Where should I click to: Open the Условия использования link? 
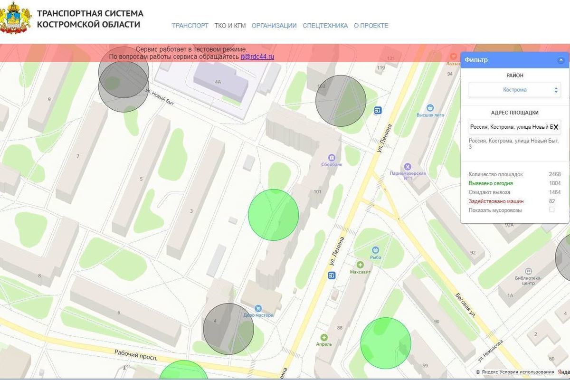click(x=527, y=372)
